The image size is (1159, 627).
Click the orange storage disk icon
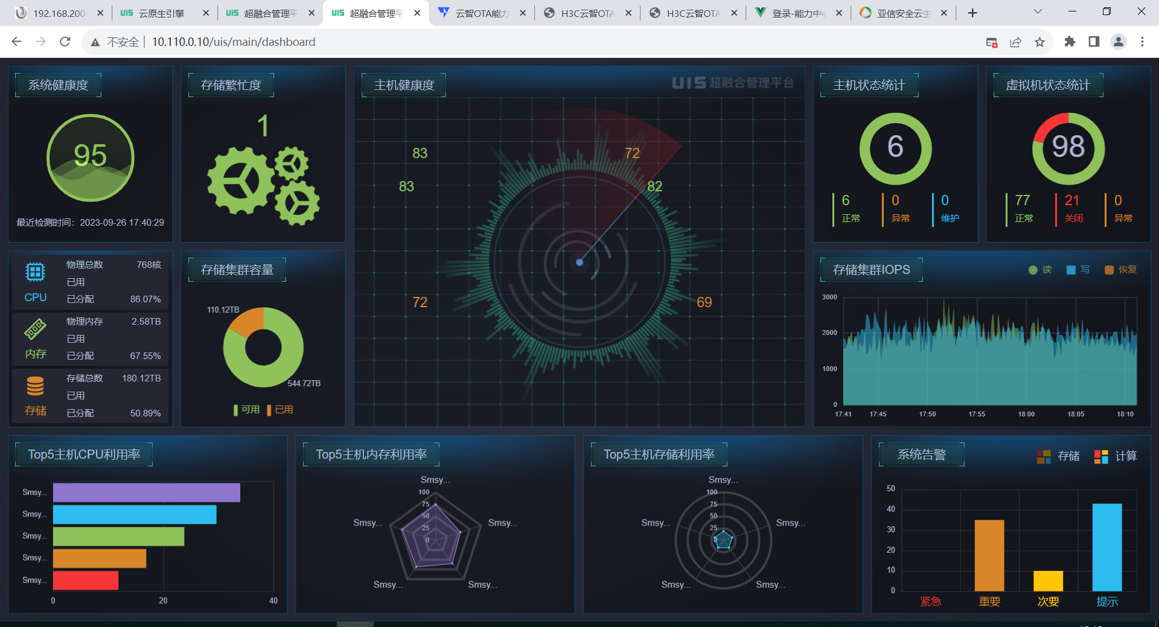pos(35,386)
